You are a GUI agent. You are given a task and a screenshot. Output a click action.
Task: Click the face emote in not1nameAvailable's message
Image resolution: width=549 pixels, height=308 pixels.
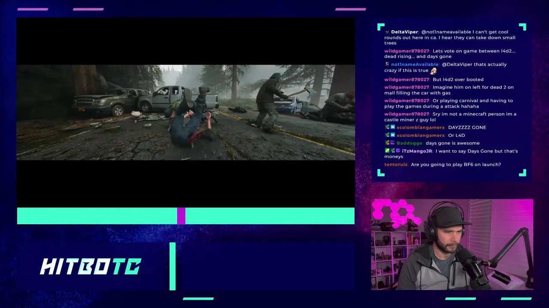tap(434, 71)
